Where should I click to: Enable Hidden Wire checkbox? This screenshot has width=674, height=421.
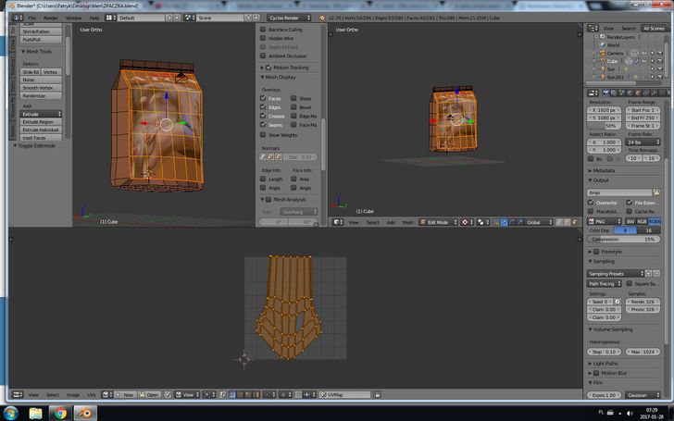coord(263,38)
